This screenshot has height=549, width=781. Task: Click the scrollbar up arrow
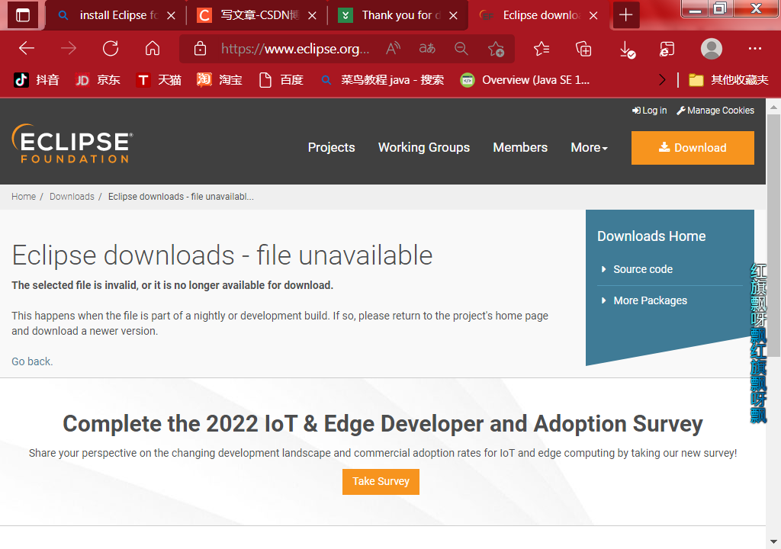click(x=773, y=107)
